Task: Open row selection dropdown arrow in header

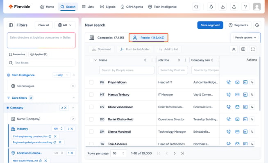Action: coord(95,60)
